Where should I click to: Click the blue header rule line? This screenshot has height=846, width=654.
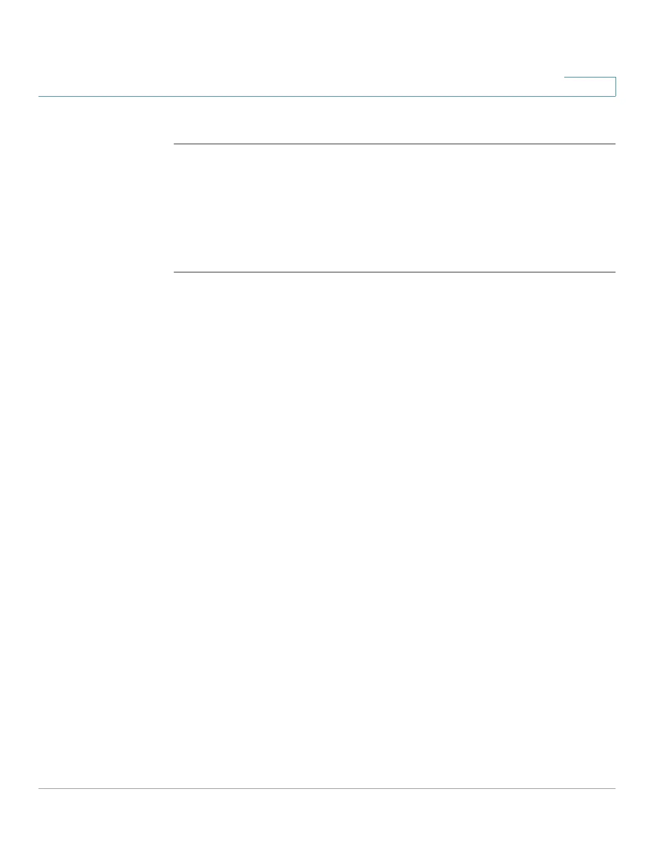[x=327, y=96]
